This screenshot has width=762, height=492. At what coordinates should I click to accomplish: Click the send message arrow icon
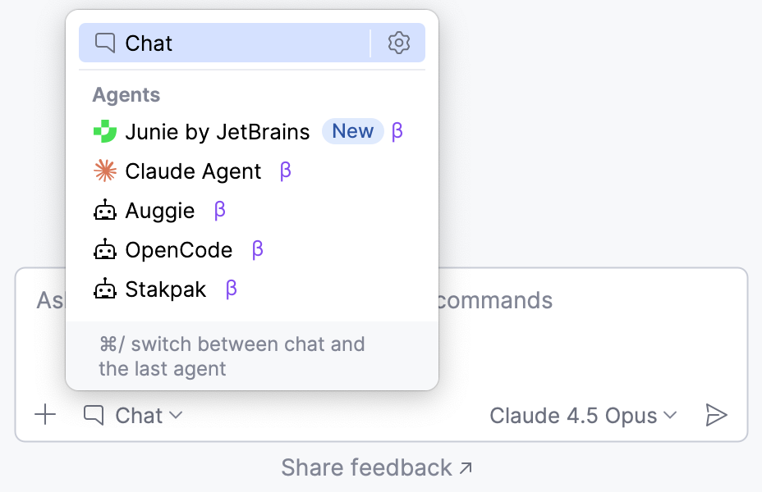pos(718,415)
